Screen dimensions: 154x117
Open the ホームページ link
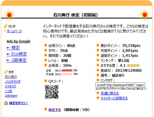14,31
